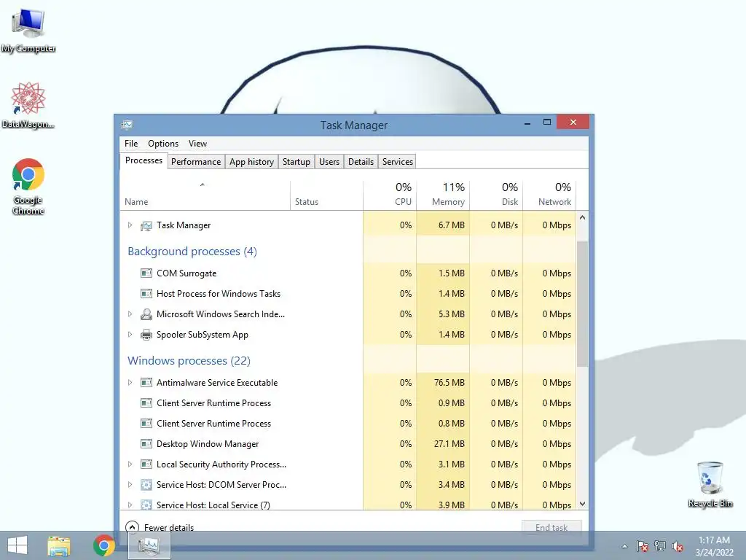746x560 pixels.
Task: Click the Spooler SubSystem App printer icon
Action: (146, 335)
